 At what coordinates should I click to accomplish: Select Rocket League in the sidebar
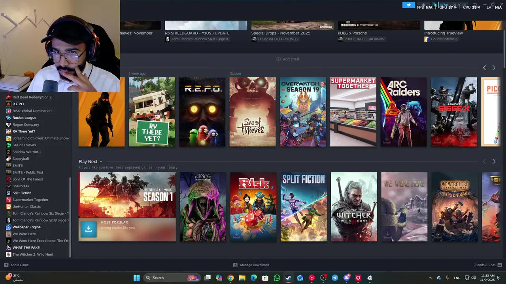click(25, 118)
